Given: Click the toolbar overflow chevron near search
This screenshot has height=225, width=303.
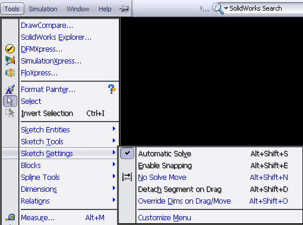Looking at the screenshot, I should [204, 9].
